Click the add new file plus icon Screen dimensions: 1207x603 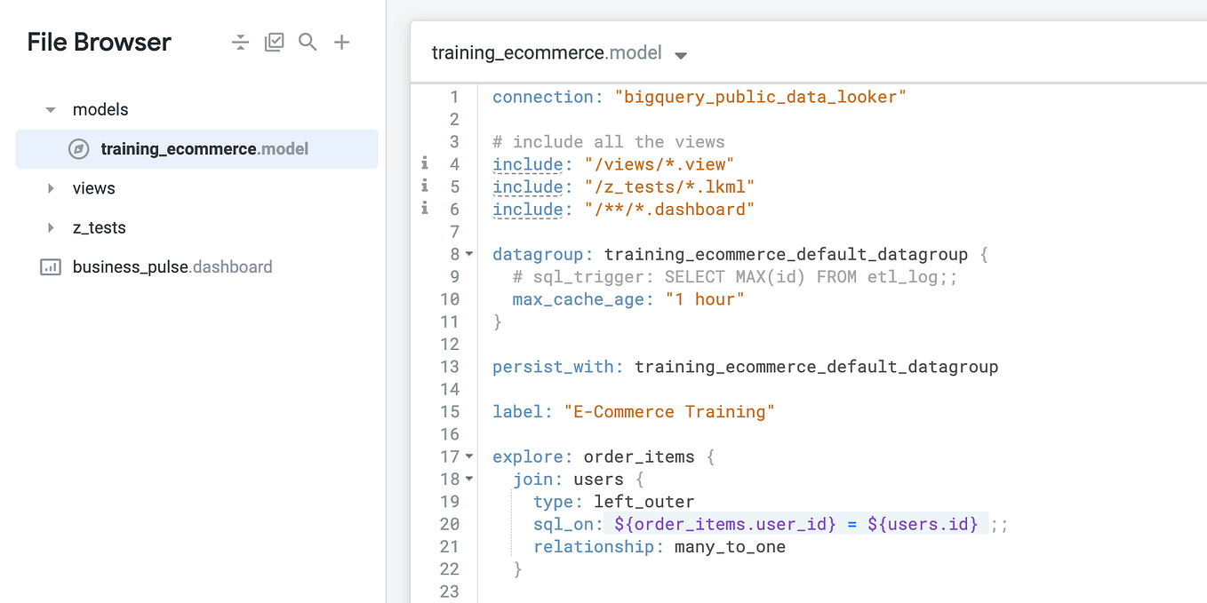(341, 42)
